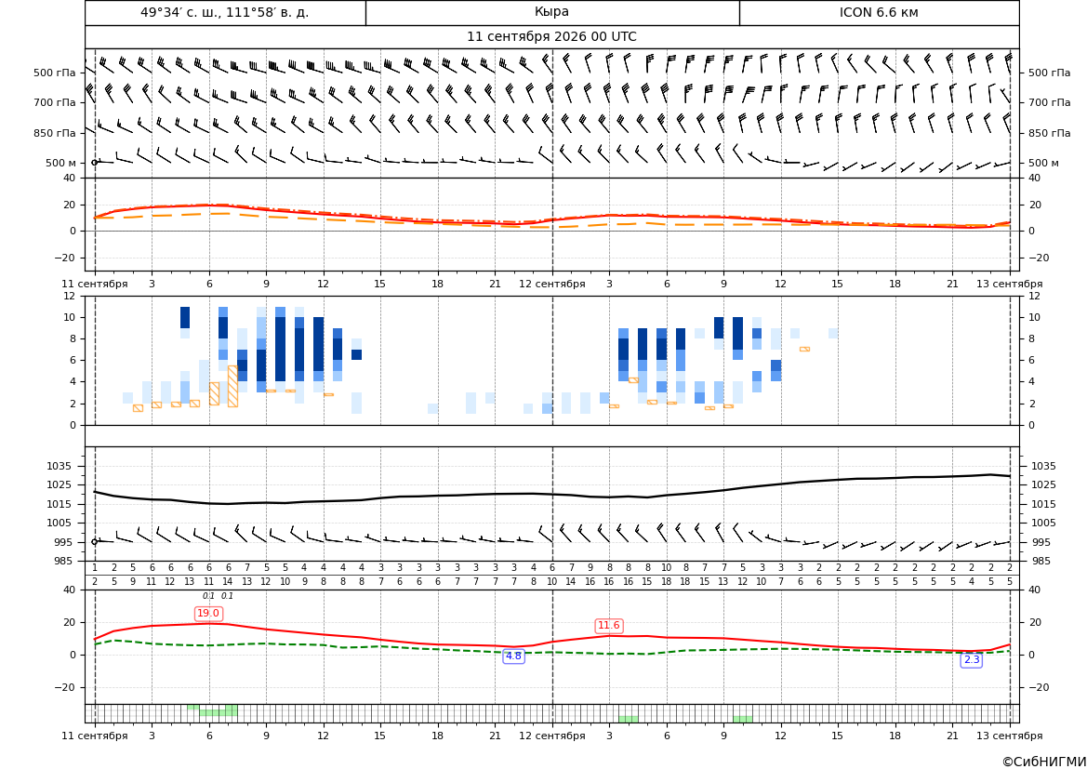
Task: Click the 700 гПа left axis label
Action: click(x=55, y=102)
